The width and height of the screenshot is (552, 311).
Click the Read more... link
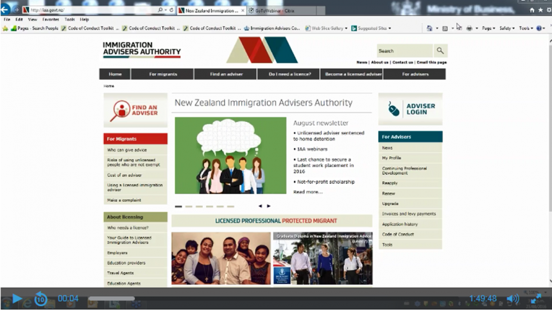point(307,192)
